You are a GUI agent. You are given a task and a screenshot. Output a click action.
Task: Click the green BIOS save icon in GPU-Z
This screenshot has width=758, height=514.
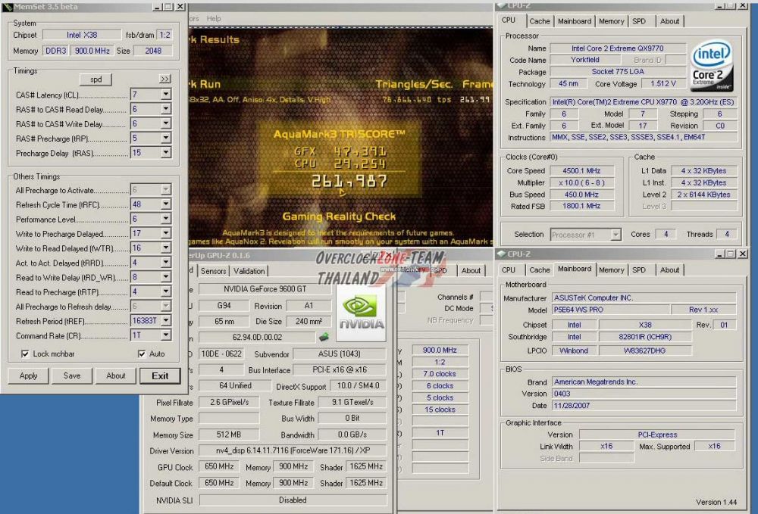point(324,337)
